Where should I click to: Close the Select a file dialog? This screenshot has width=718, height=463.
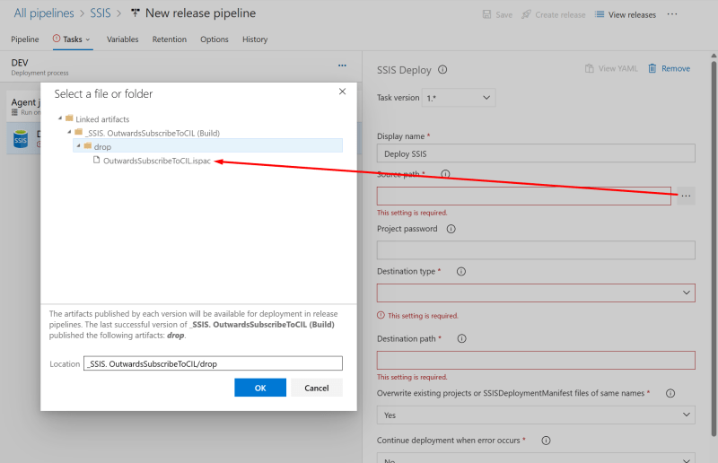pos(342,92)
